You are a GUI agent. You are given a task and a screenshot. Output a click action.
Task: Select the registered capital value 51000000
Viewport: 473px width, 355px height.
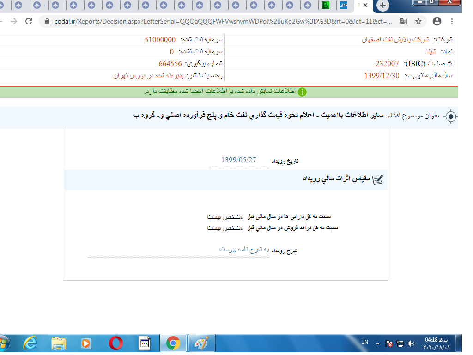pos(160,40)
